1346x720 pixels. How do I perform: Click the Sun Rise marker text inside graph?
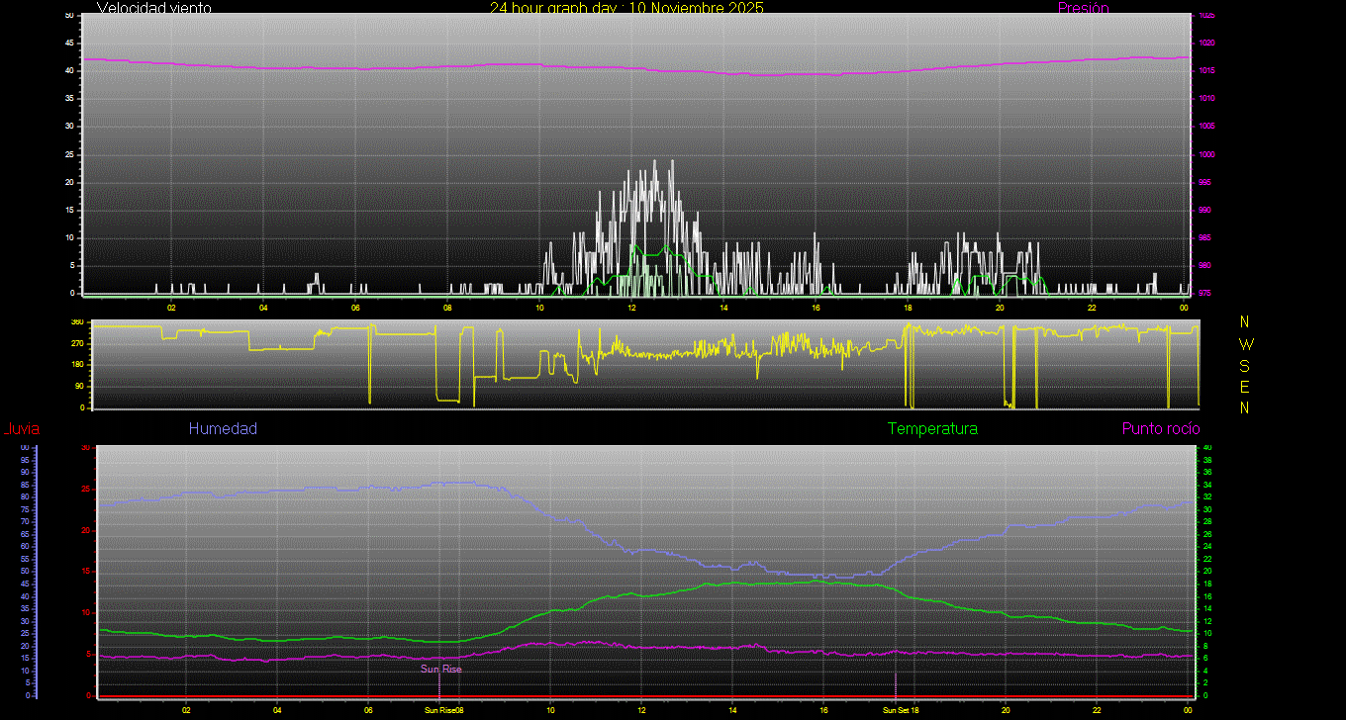pyautogui.click(x=441, y=670)
